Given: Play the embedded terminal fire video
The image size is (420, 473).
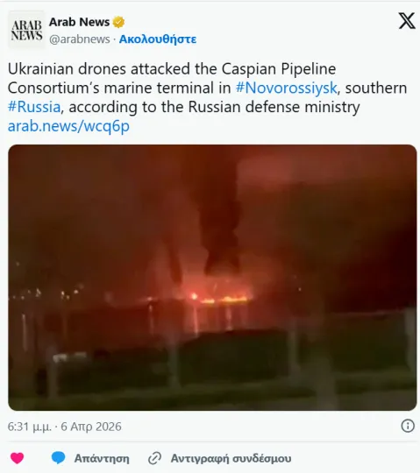Looking at the screenshot, I should [x=212, y=278].
